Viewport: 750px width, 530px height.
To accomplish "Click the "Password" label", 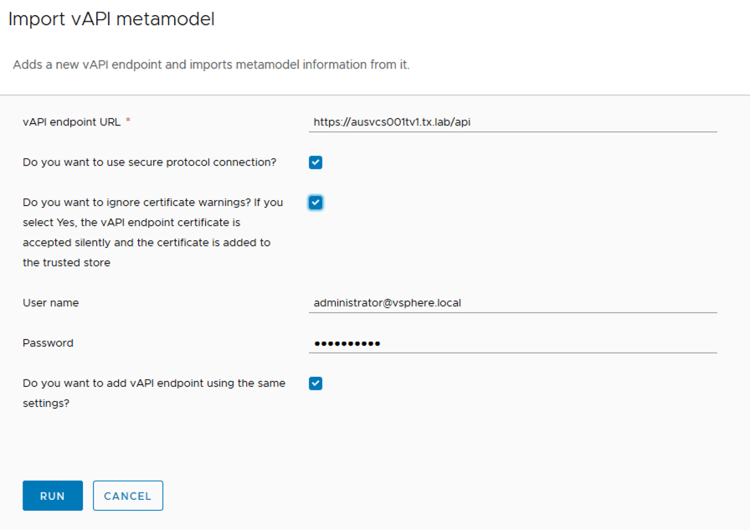I will 48,343.
